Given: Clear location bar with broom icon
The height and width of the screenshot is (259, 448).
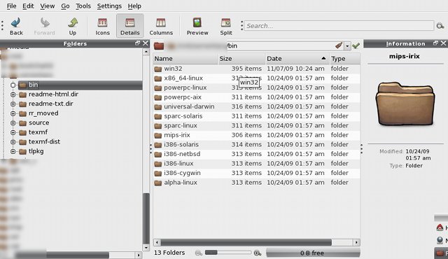Looking at the screenshot, I should [339, 45].
